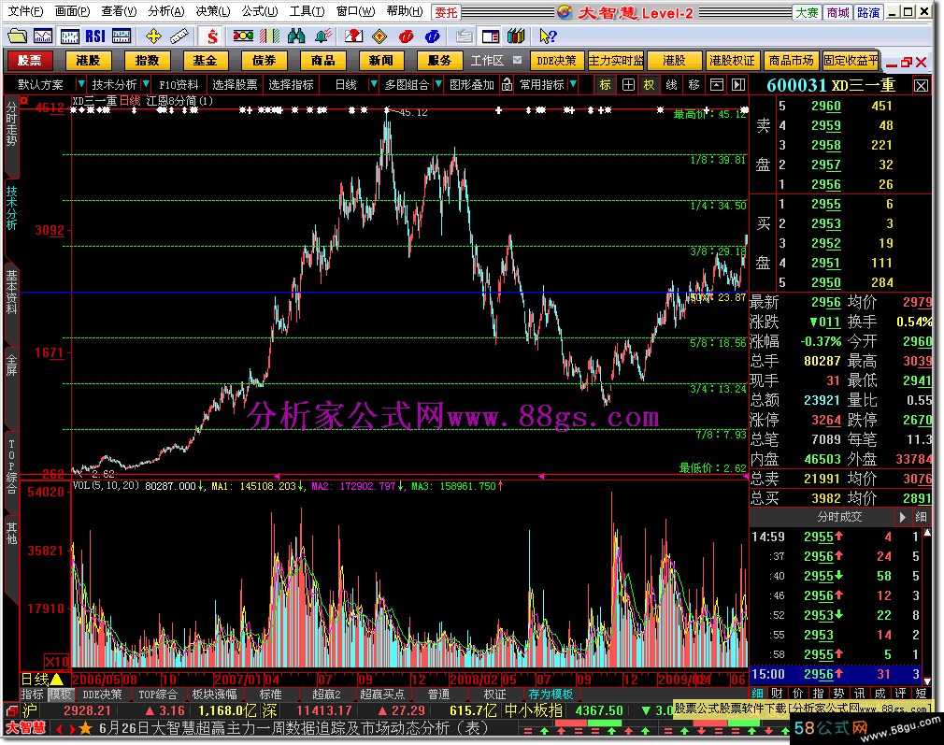Toggle the 标 marker button
944x745 pixels.
coord(606,85)
